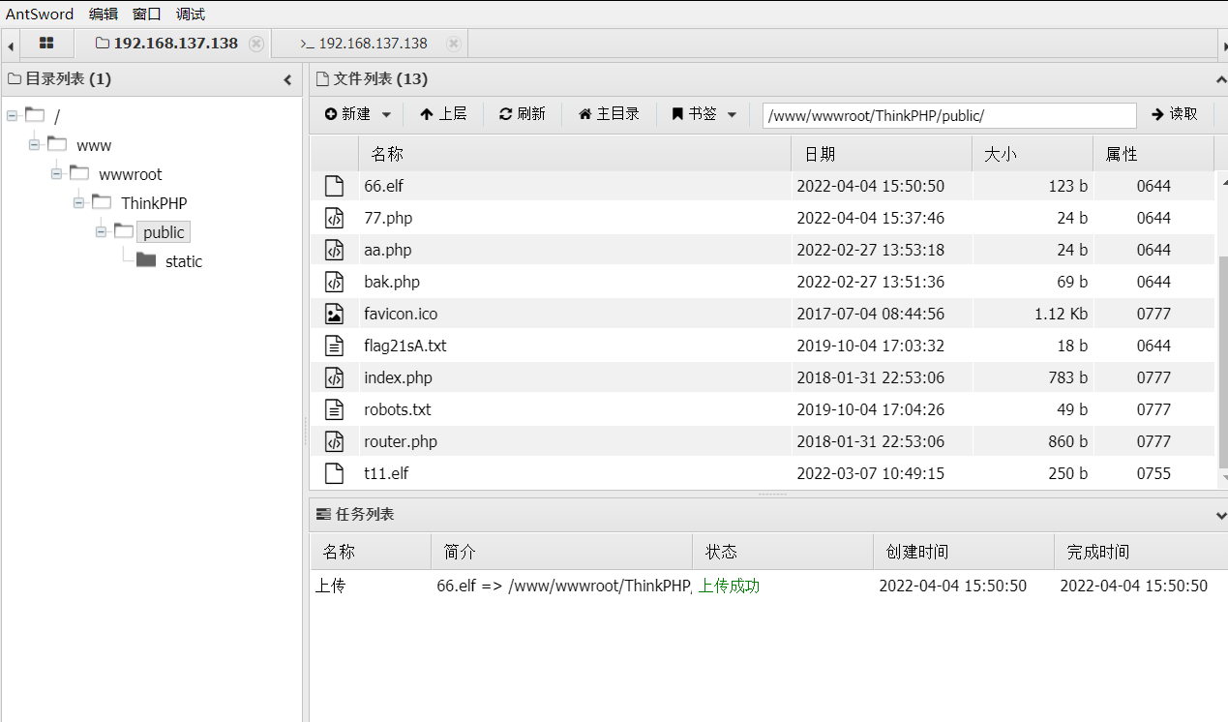This screenshot has height=722, width=1228.
Task: Click the 上层 up-level button
Action: [x=443, y=114]
